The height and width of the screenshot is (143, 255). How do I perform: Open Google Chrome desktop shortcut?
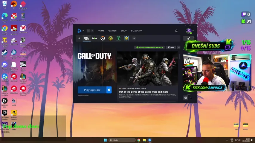(x=4, y=30)
